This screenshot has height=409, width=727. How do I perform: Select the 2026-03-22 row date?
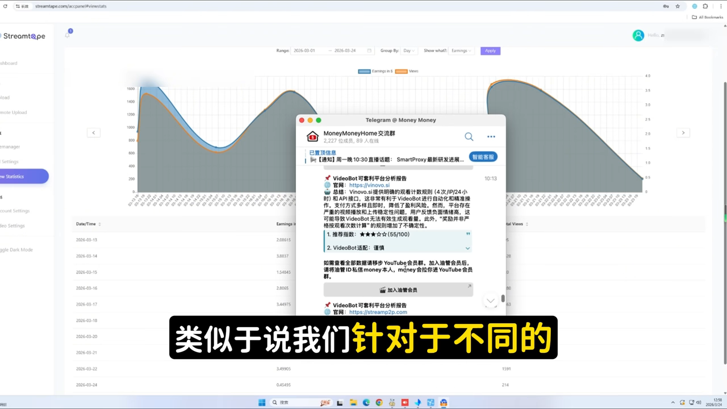[86, 369]
